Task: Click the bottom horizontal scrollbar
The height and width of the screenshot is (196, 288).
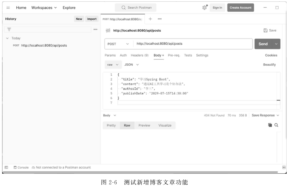Action: (140, 172)
